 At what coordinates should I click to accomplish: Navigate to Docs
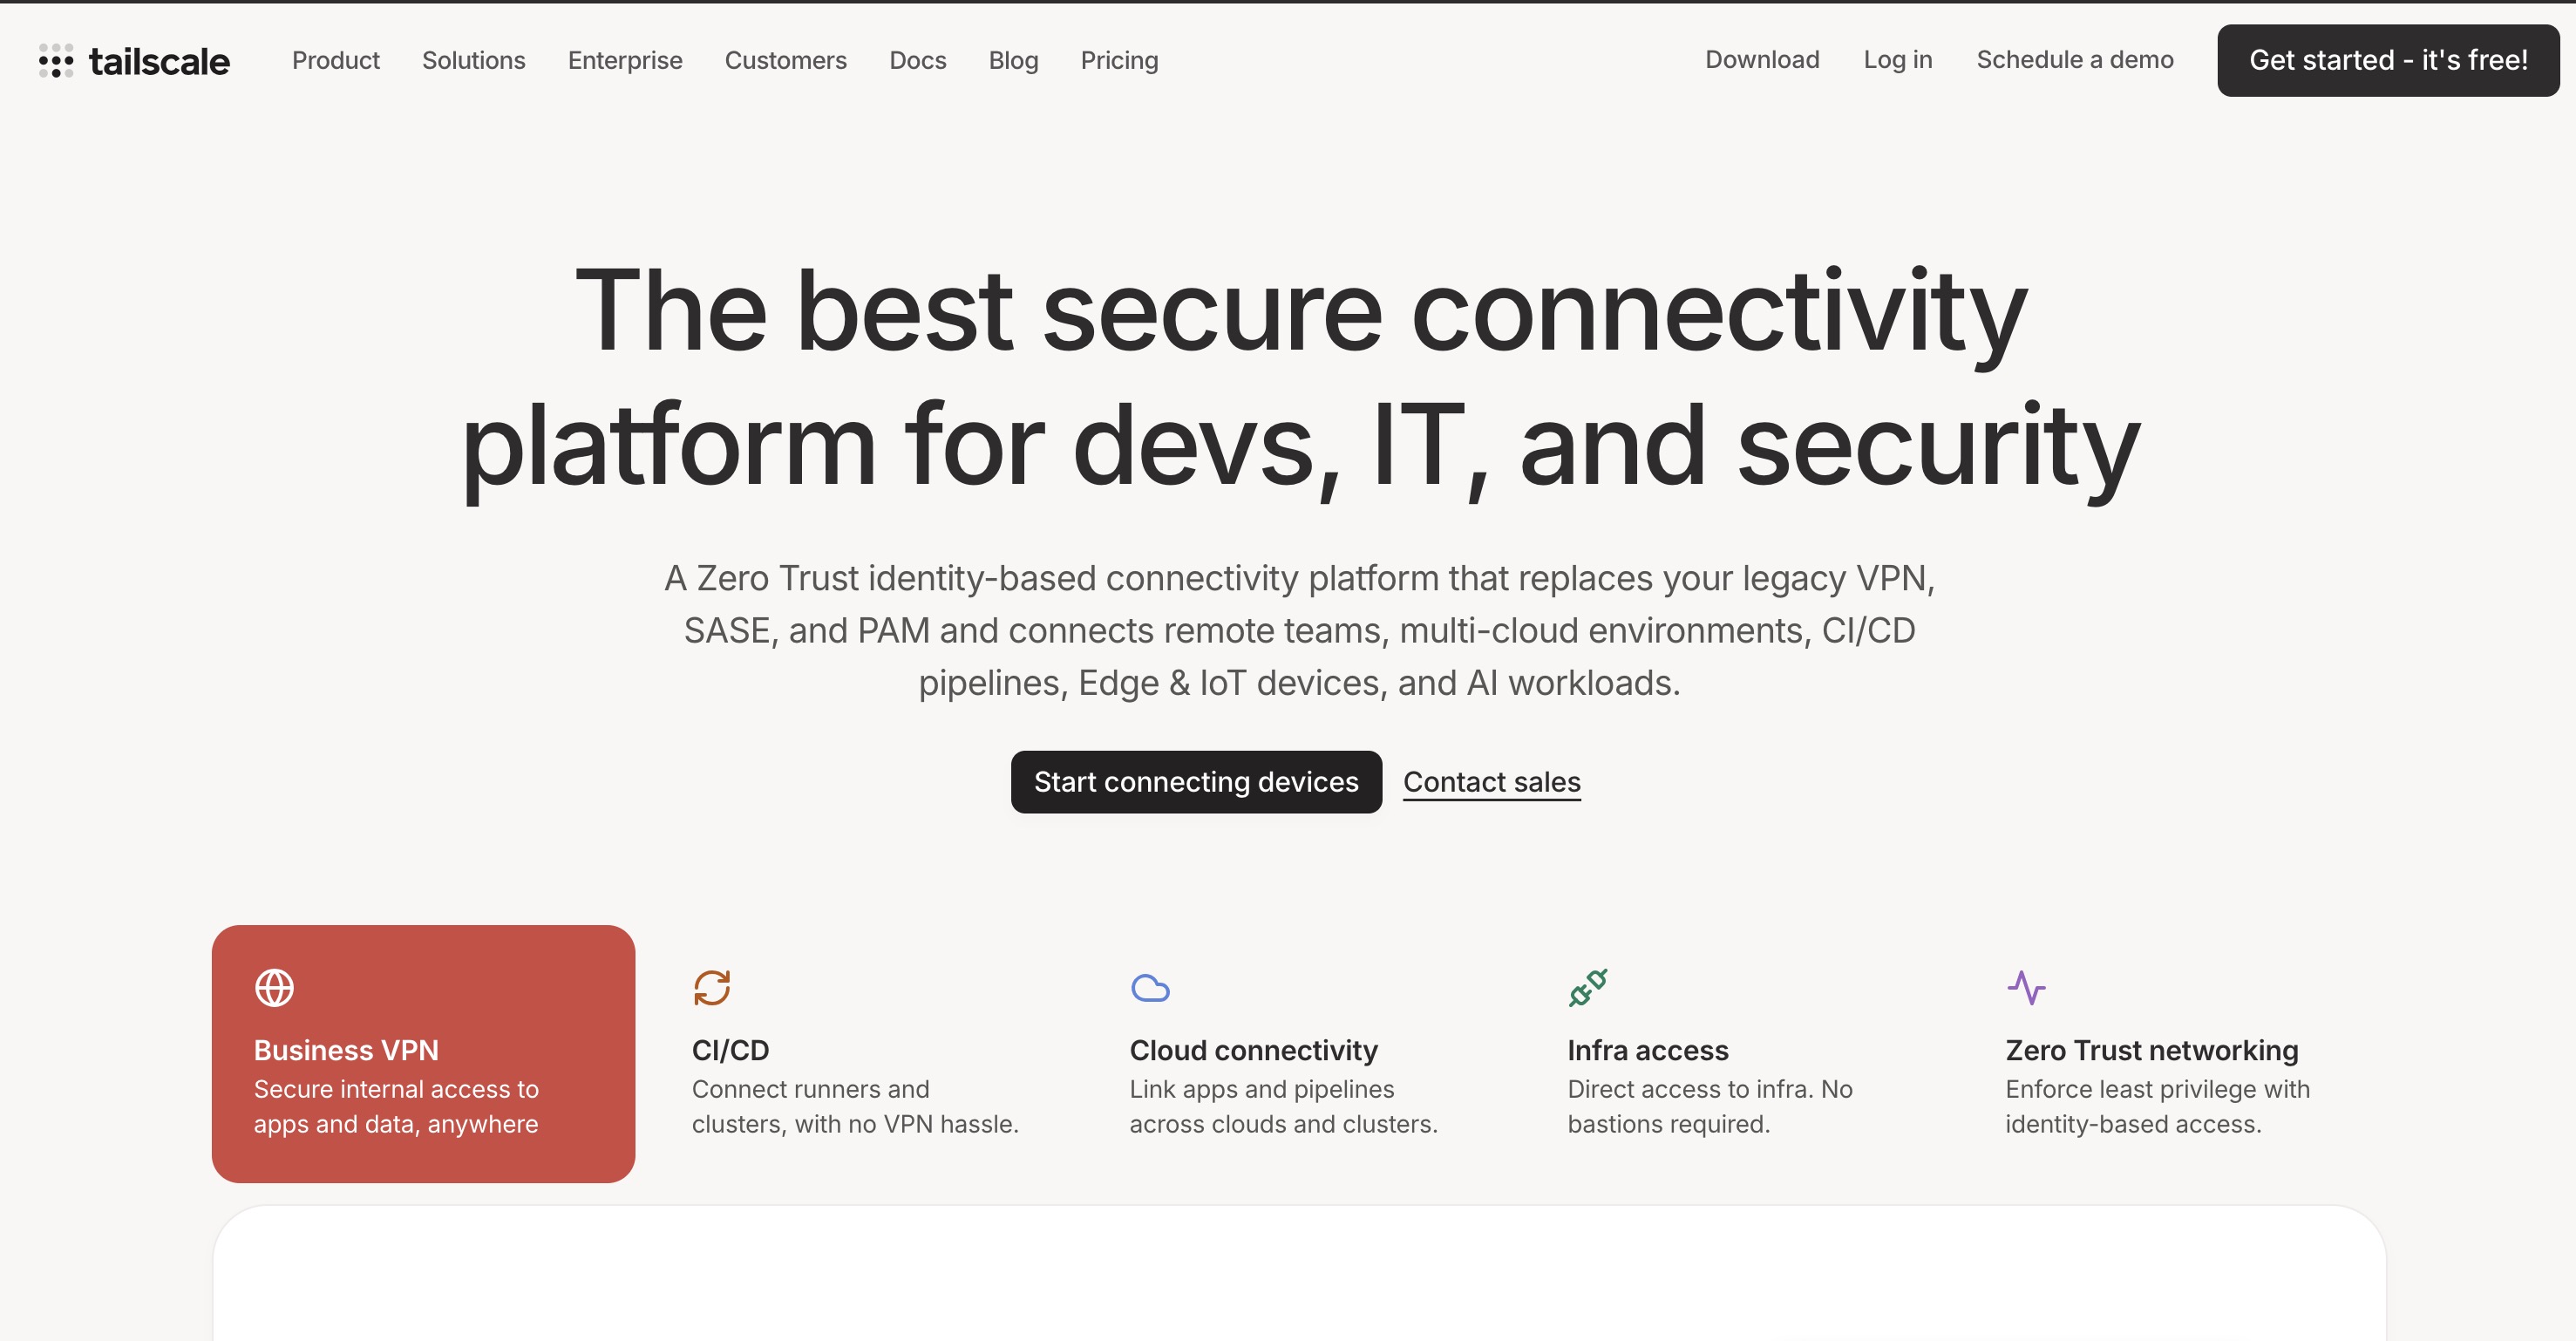point(917,60)
